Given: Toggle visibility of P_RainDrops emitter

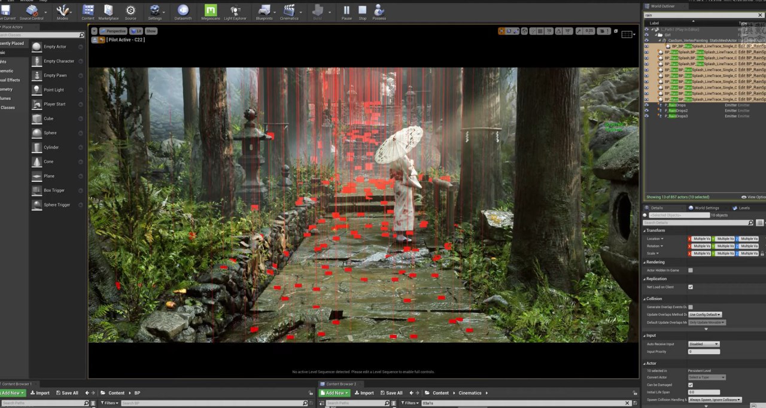Looking at the screenshot, I should (646, 105).
